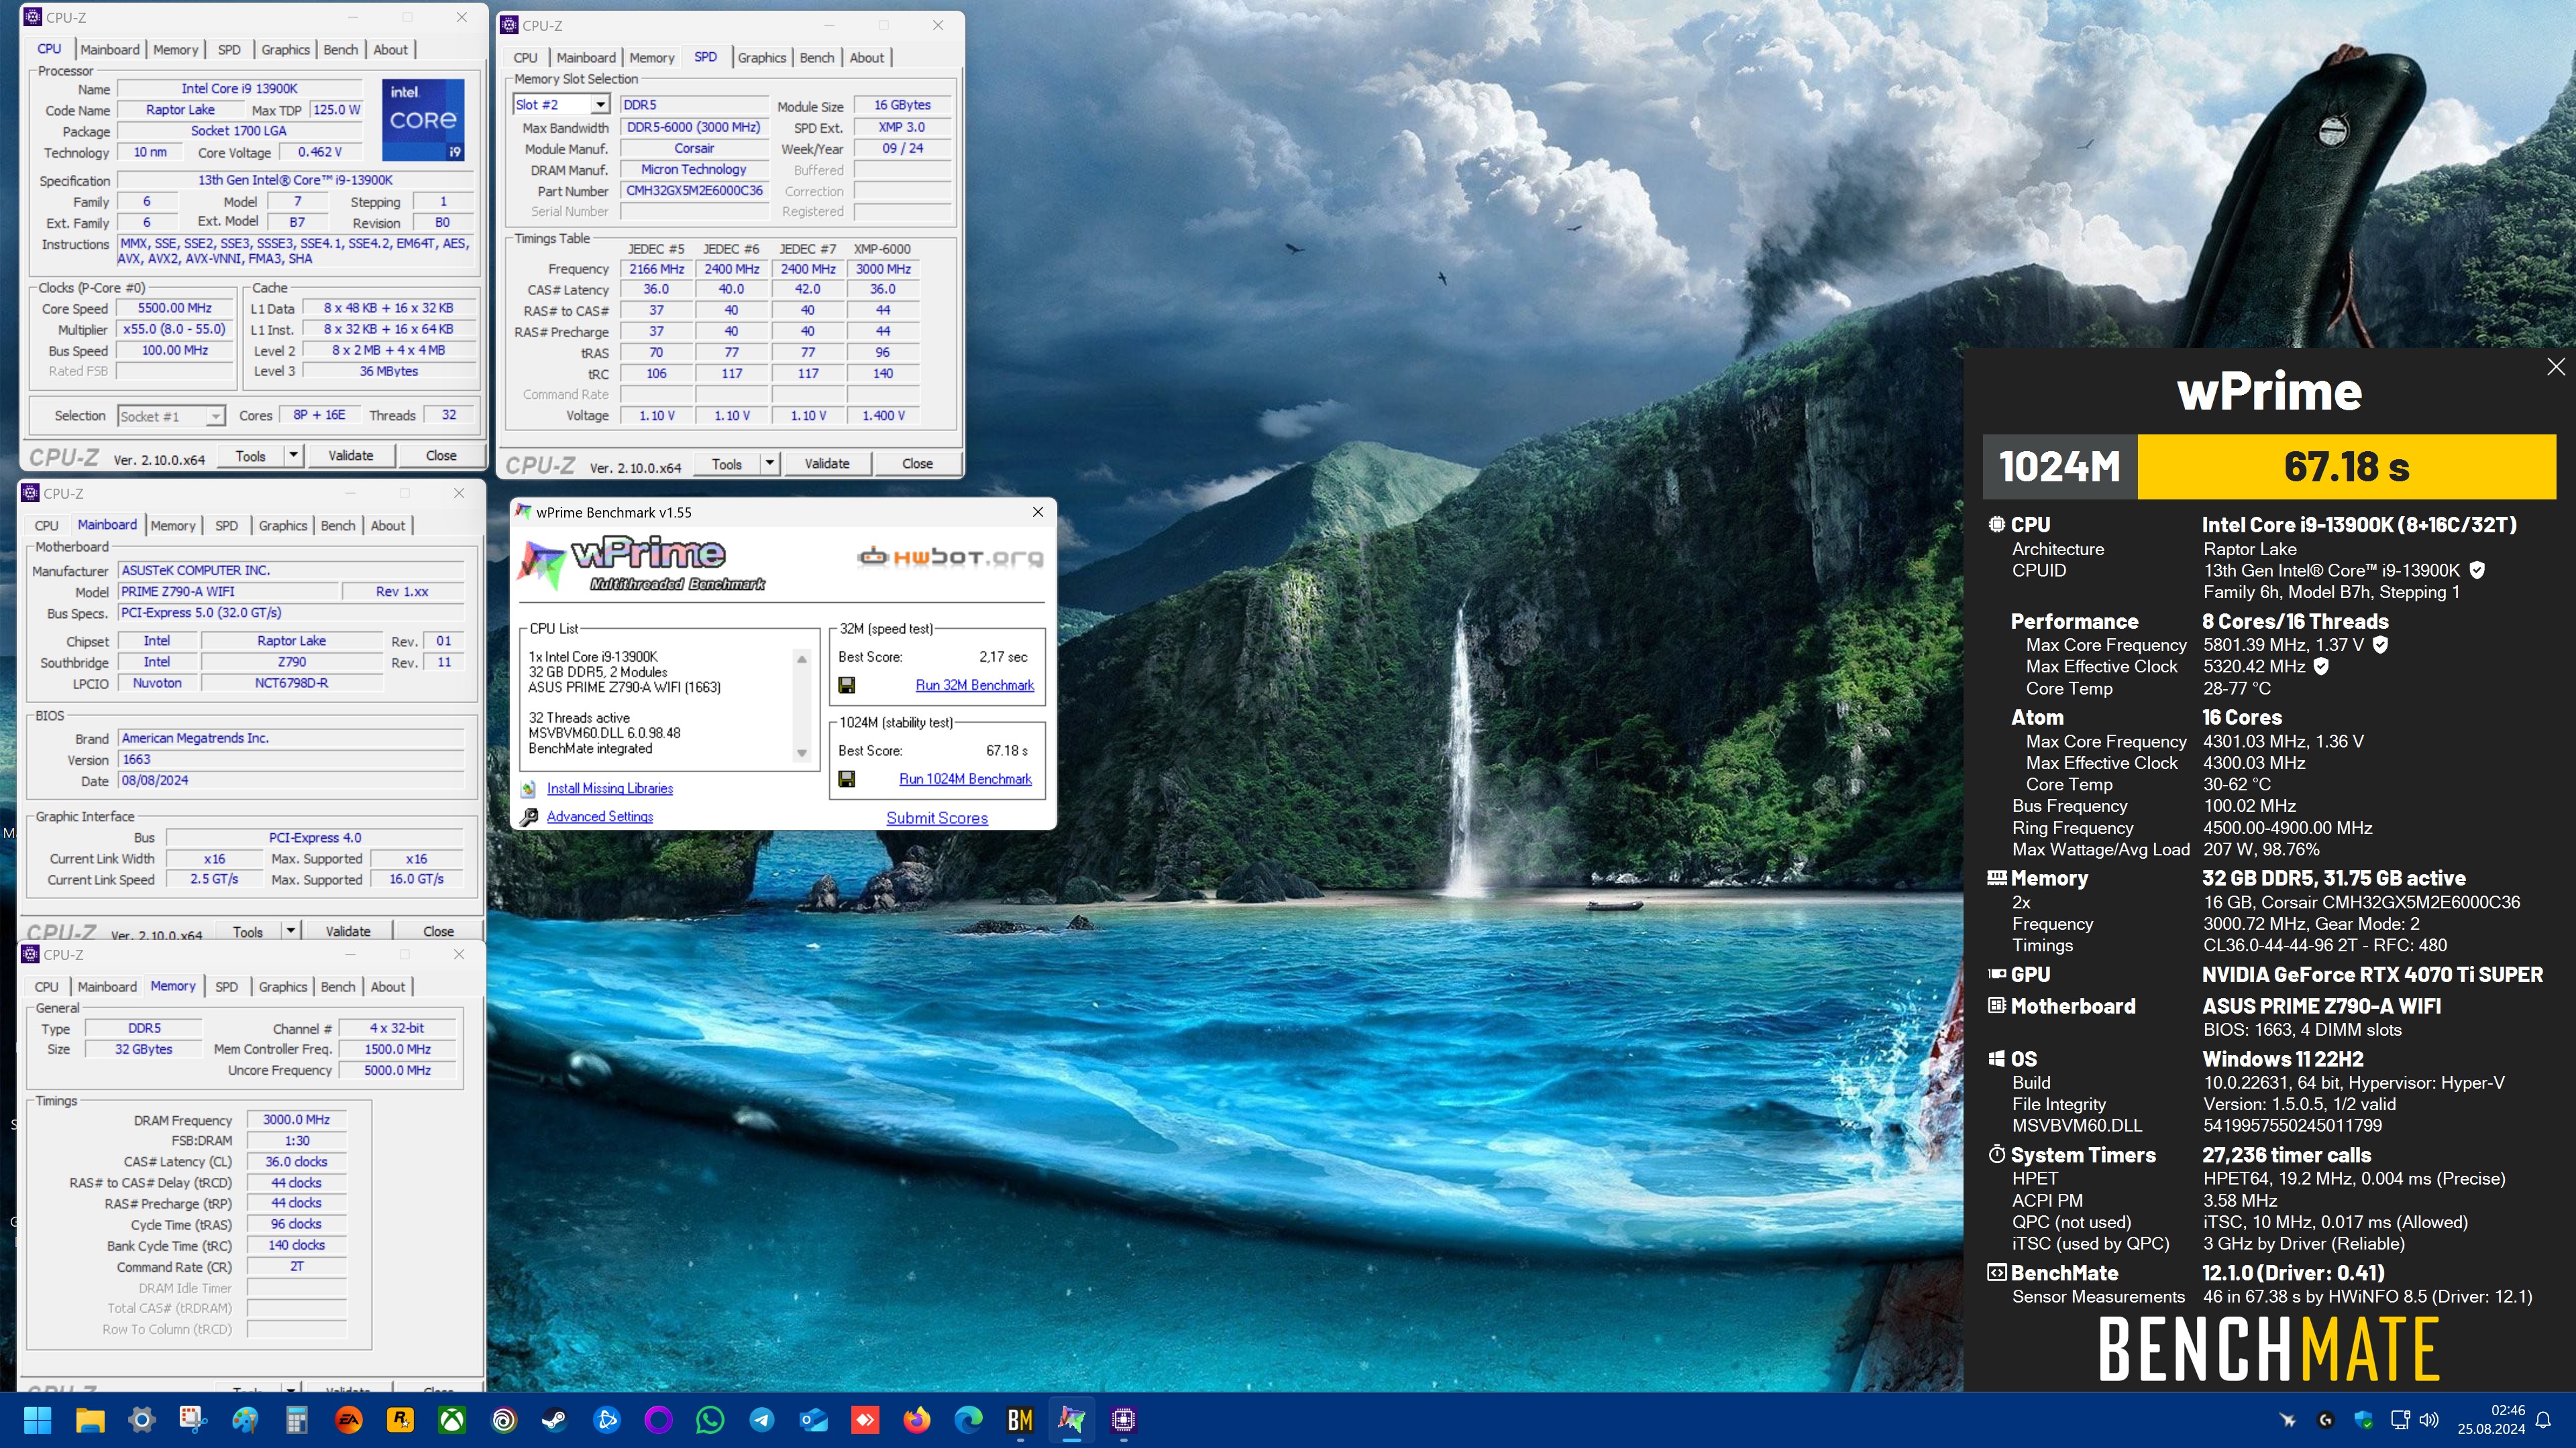This screenshot has width=2576, height=1448.
Task: Click the CPU List scrollbar up arrow in wPrime
Action: 801,658
